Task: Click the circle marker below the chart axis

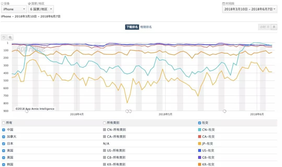Action: [27, 111]
